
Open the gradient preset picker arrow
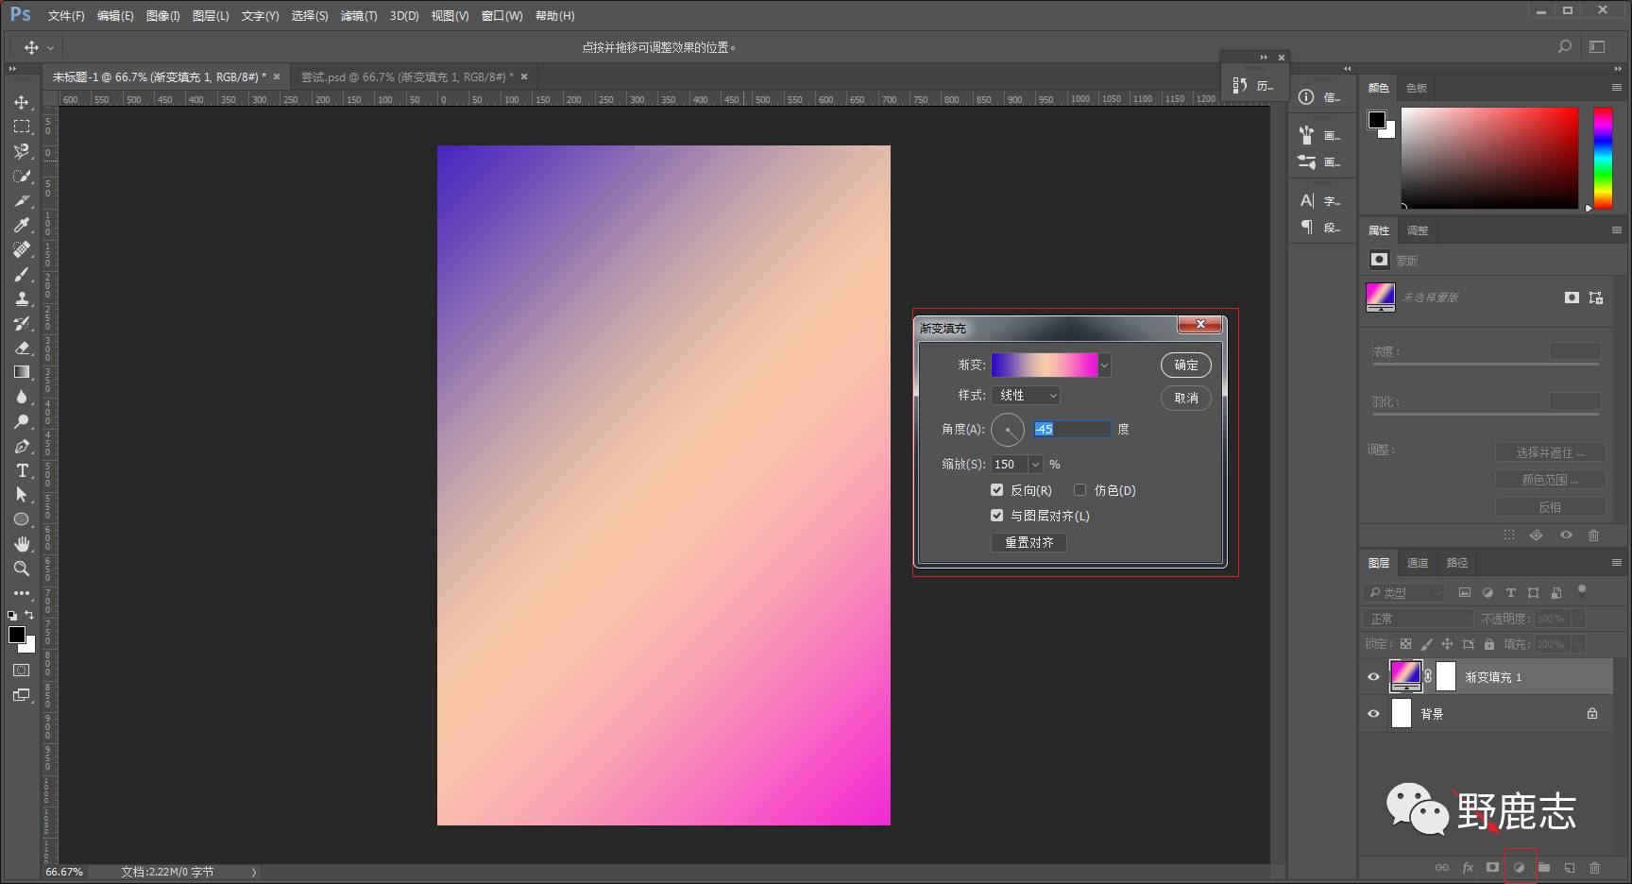pyautogui.click(x=1104, y=365)
